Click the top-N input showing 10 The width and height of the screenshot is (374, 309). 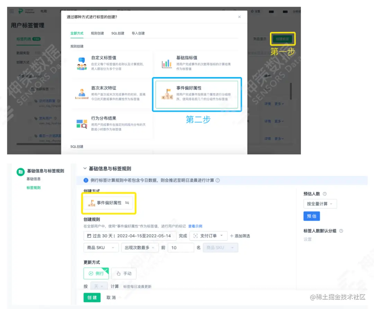[x=181, y=248]
